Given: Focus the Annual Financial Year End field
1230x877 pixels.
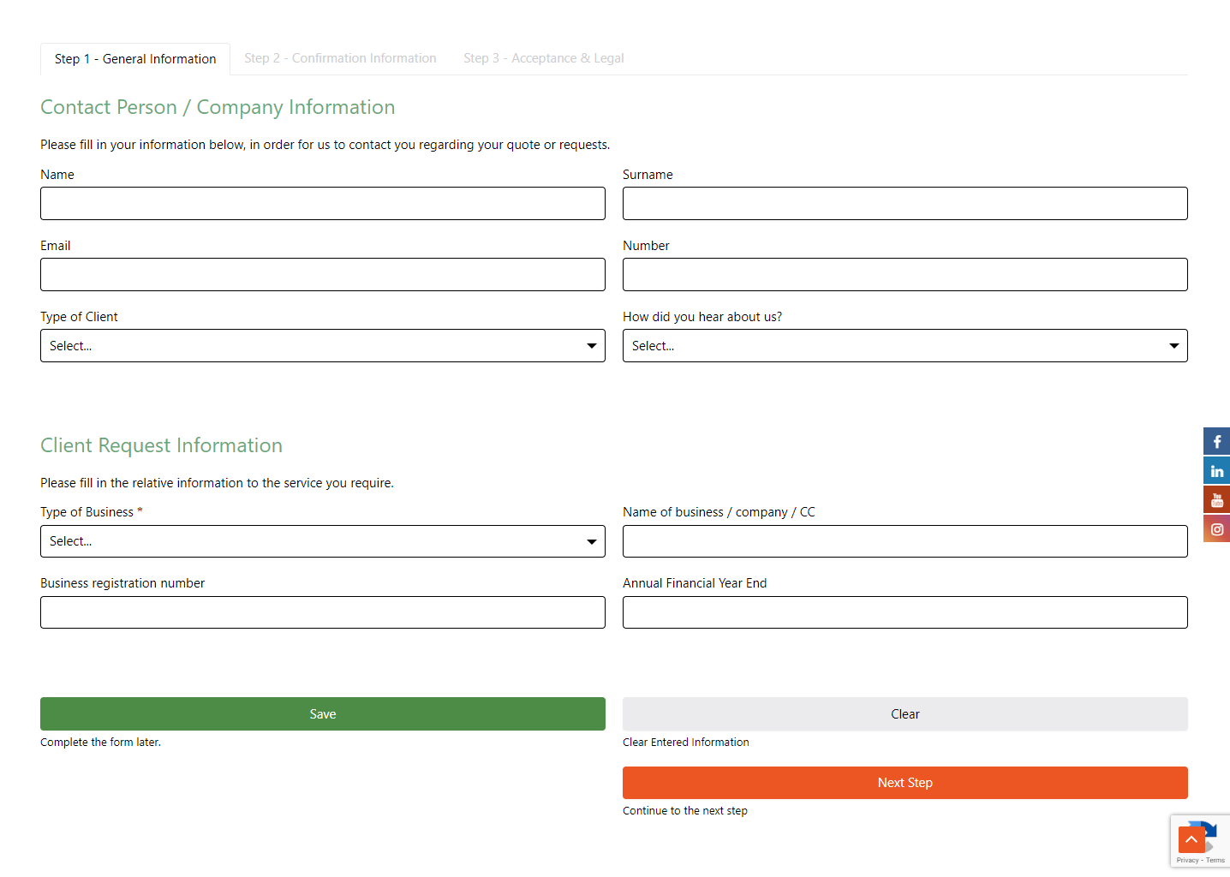Looking at the screenshot, I should (905, 612).
